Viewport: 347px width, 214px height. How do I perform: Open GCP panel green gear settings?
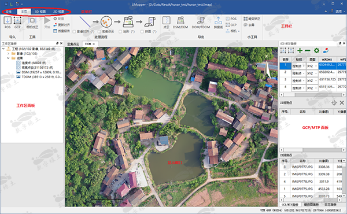coord(317,51)
